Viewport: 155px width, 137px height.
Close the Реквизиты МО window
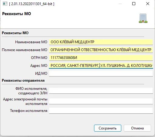click(148, 4)
